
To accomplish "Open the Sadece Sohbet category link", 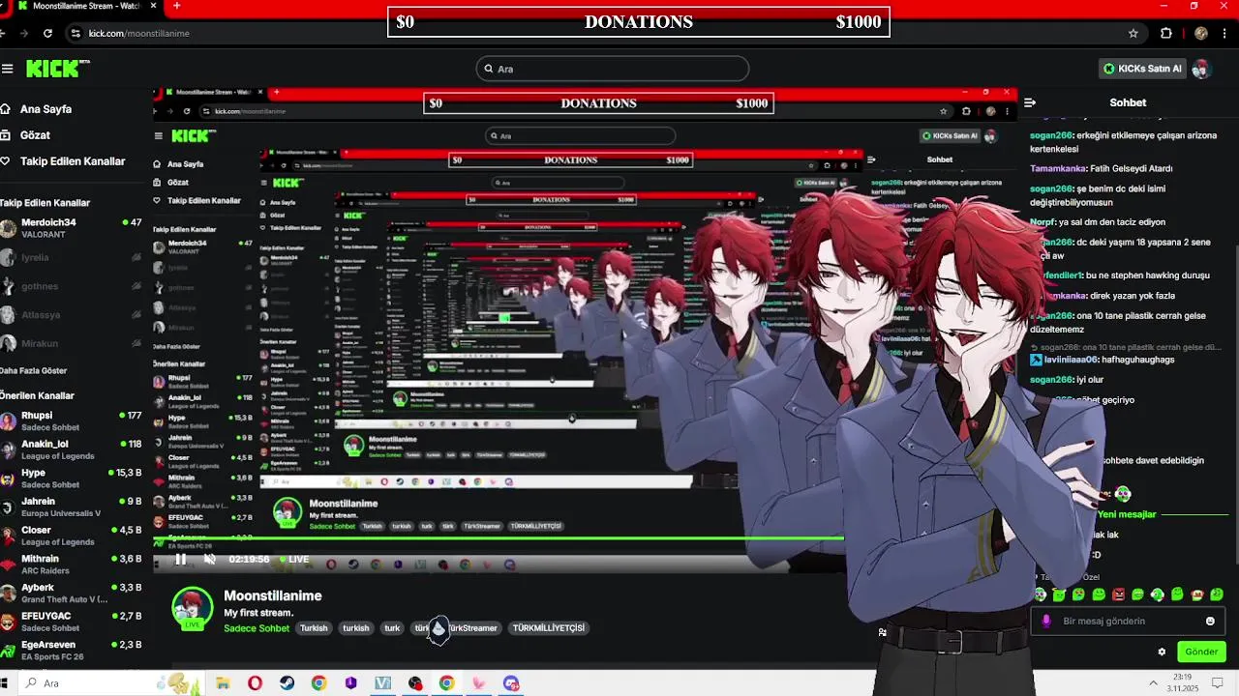I will [257, 628].
